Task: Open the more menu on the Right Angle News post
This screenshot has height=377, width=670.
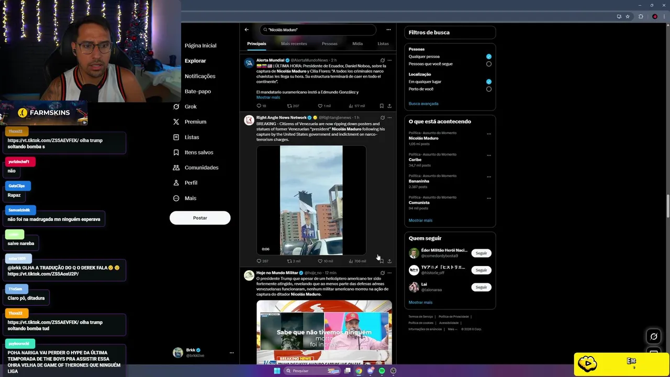Action: (389, 118)
